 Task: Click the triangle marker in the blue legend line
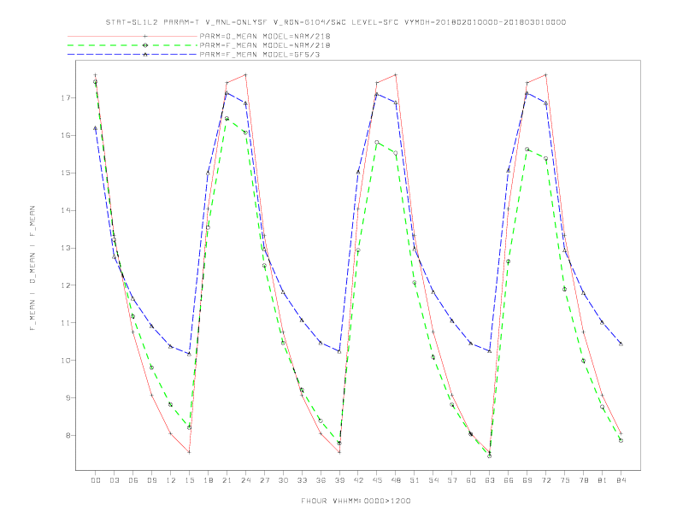coord(145,55)
